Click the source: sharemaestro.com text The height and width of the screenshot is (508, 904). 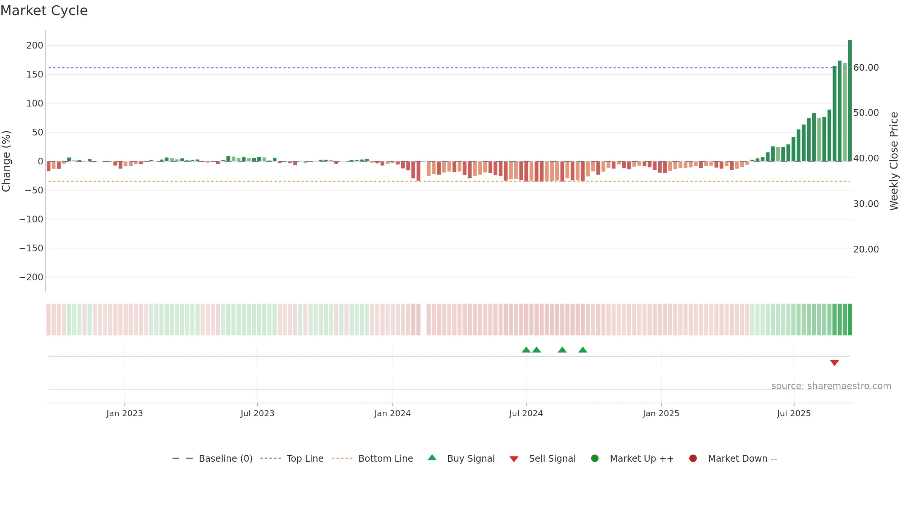[x=831, y=386]
